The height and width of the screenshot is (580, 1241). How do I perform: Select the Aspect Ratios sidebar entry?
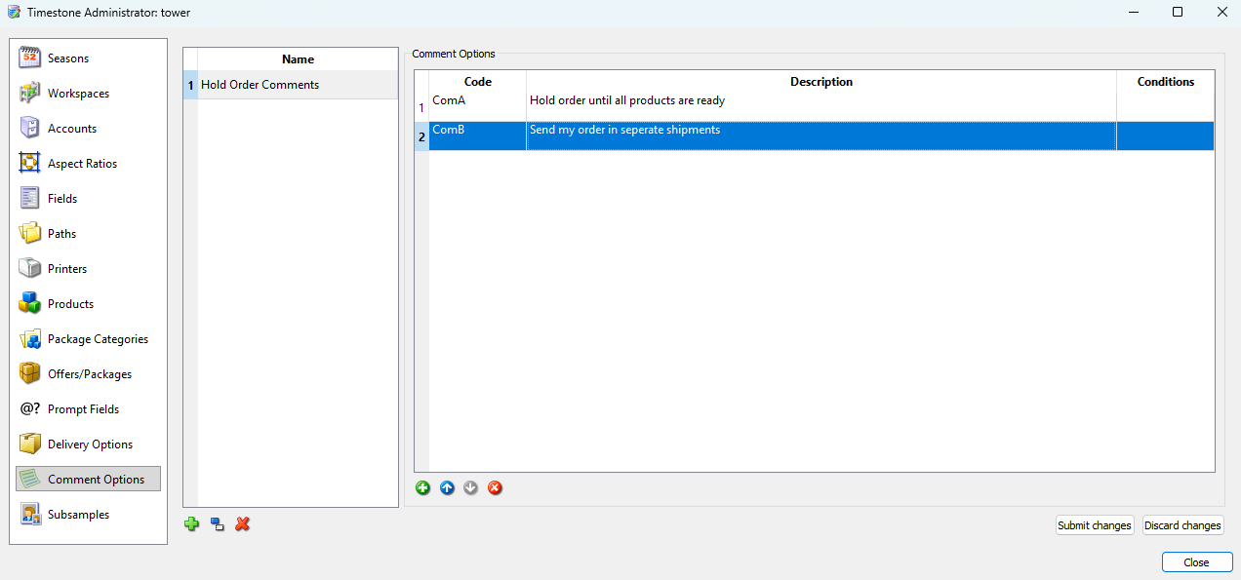point(83,163)
